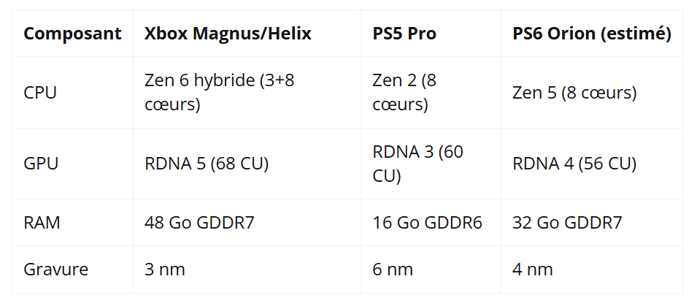
Task: Click the CPU row label
Action: point(40,93)
